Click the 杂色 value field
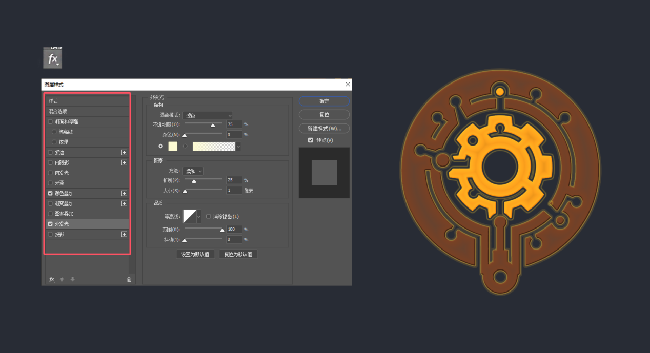The height and width of the screenshot is (353, 650). 234,134
